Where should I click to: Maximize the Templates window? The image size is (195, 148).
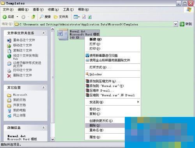click(x=185, y=3)
